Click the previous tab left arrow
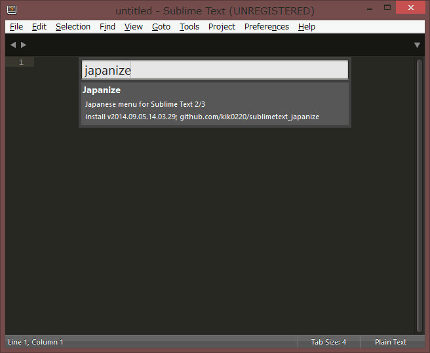 (x=13, y=45)
